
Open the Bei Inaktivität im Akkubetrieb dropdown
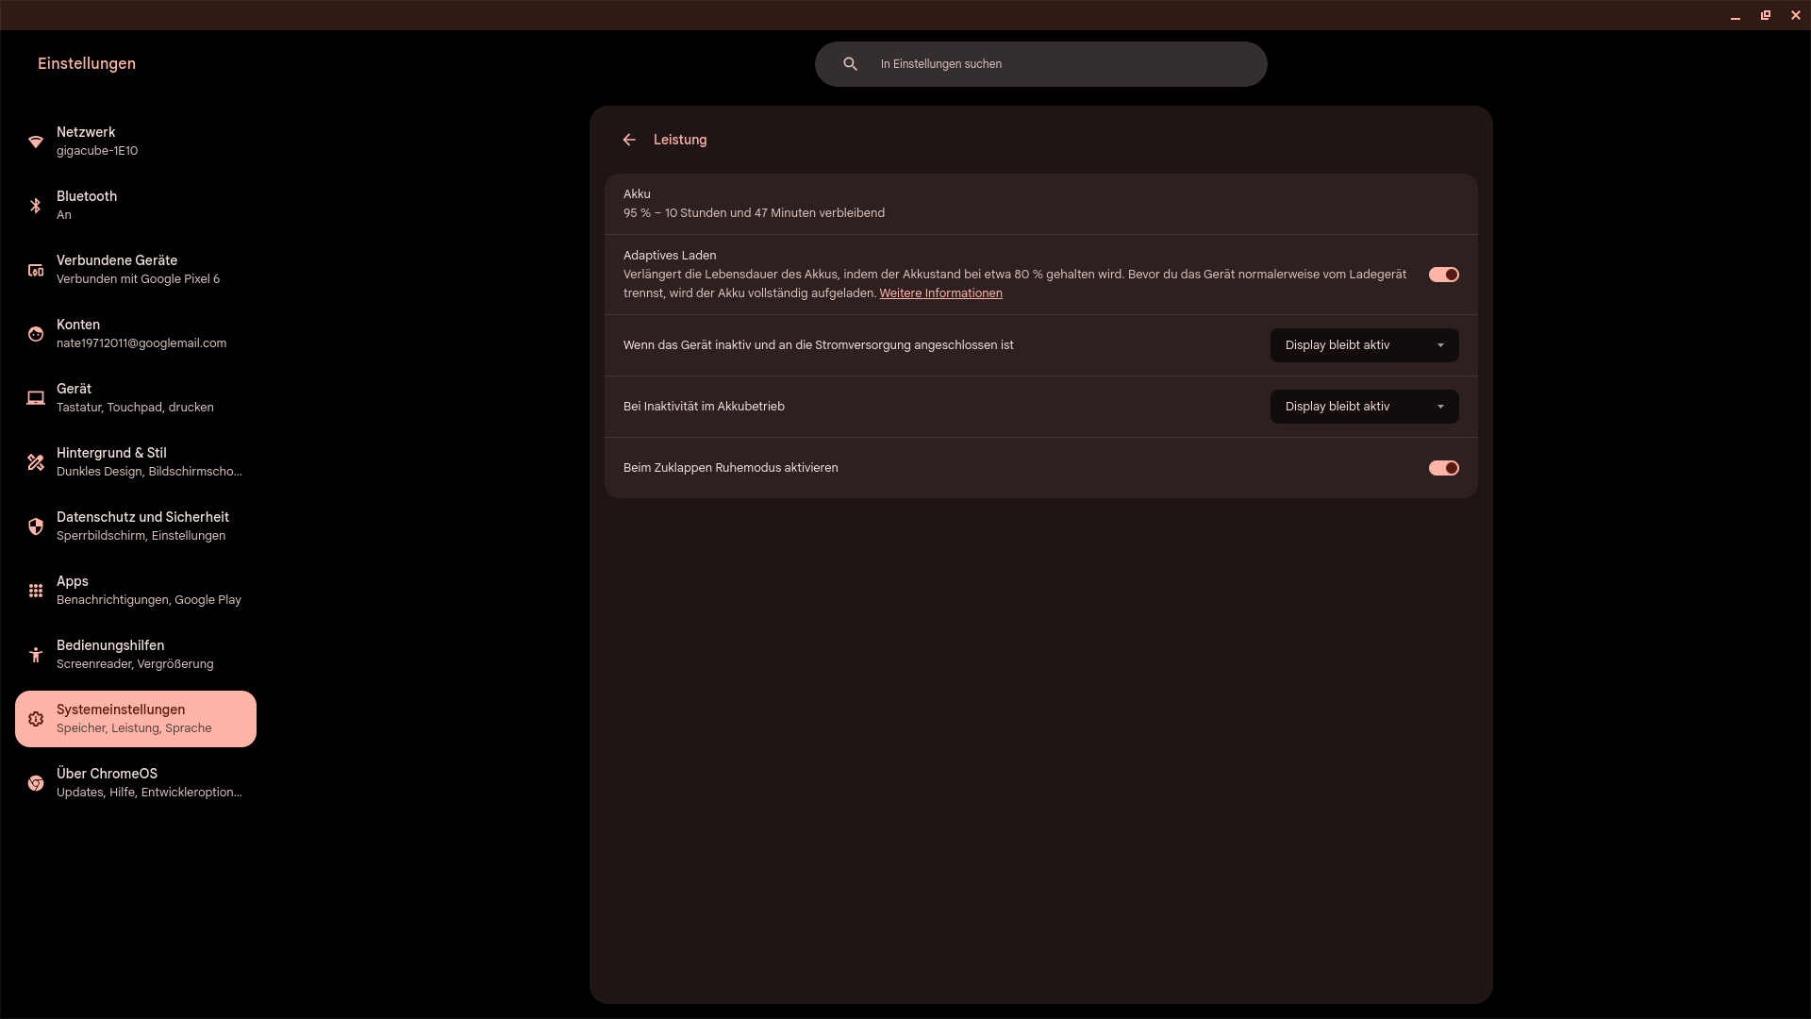1364,407
